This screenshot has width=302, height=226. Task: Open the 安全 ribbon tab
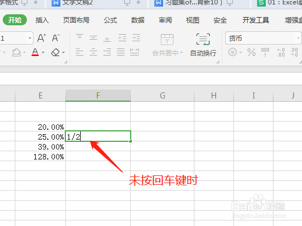(220, 20)
